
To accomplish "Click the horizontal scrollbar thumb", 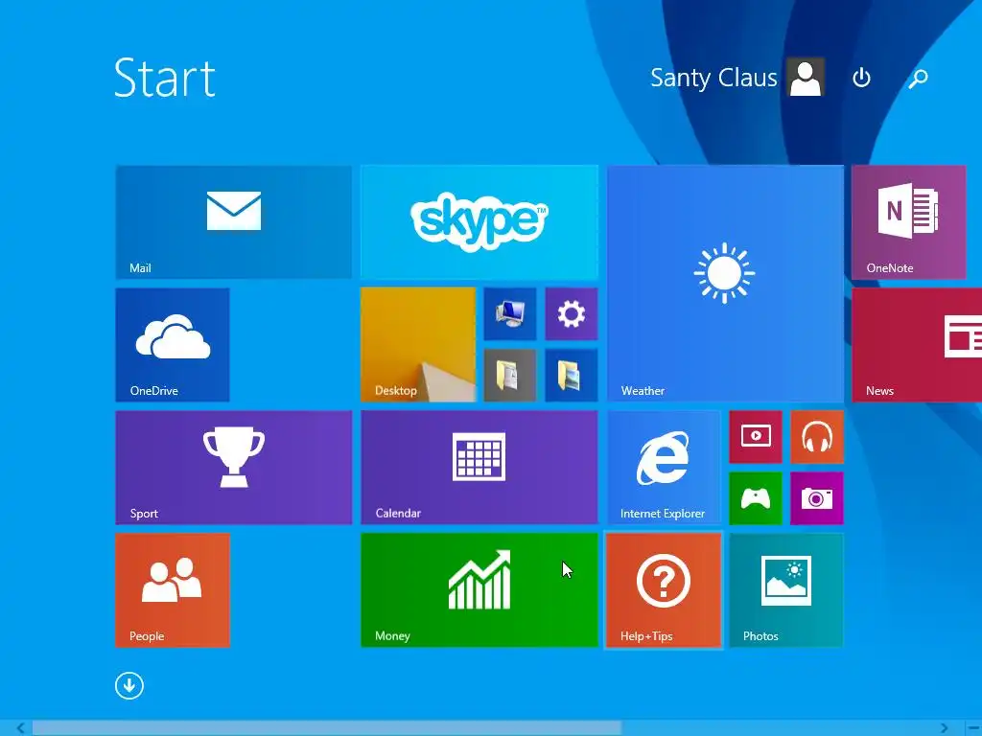I will [x=327, y=728].
